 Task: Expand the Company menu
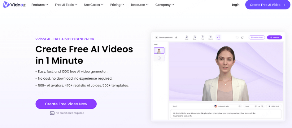[x=165, y=5]
